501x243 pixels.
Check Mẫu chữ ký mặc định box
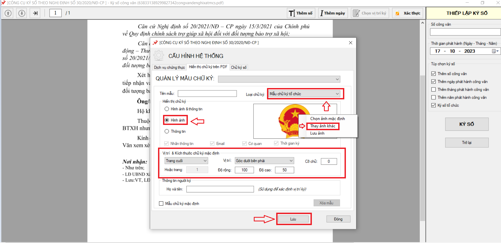tap(161, 203)
